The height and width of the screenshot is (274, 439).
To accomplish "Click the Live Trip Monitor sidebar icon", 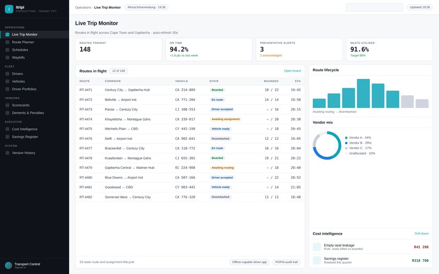I will point(8,35).
